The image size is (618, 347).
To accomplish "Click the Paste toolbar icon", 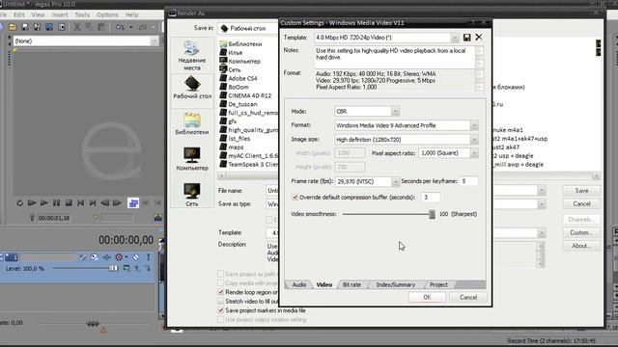I will tap(101, 27).
